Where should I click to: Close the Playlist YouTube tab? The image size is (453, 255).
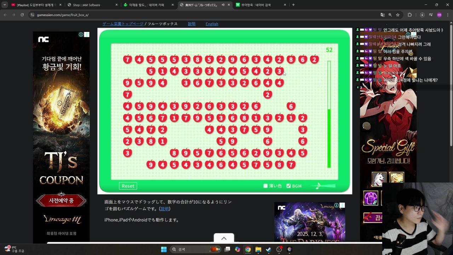click(60, 5)
